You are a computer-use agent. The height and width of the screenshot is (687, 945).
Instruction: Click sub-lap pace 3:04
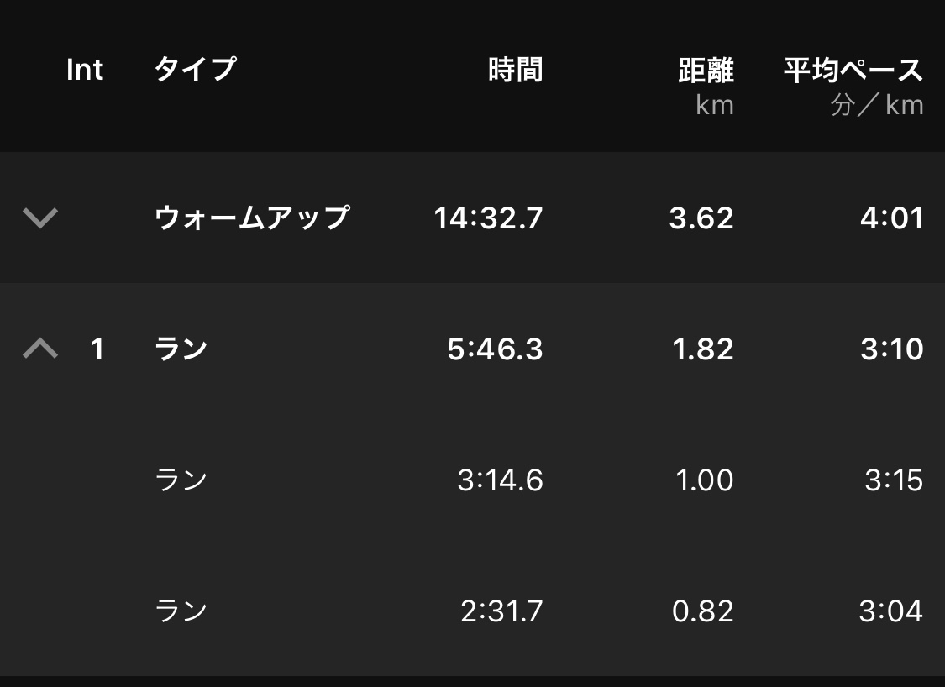coord(890,611)
